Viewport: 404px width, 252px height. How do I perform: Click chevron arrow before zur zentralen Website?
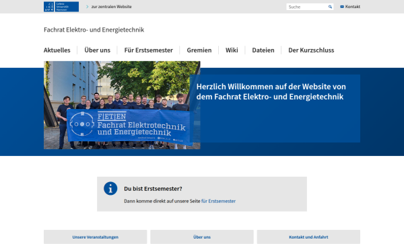point(88,7)
